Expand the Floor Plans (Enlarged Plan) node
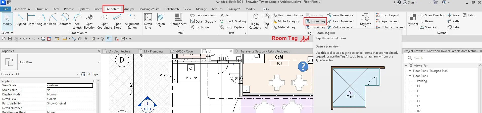The width and height of the screenshot is (482, 113). (x=410, y=71)
